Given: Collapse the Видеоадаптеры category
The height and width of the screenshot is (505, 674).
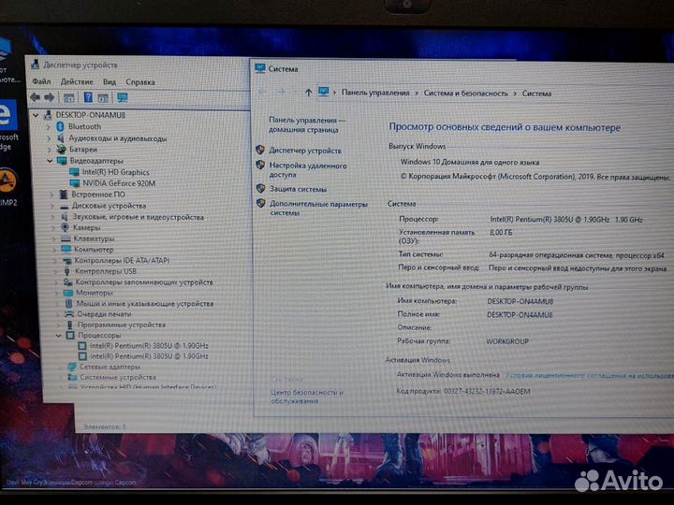Looking at the screenshot, I should [49, 161].
